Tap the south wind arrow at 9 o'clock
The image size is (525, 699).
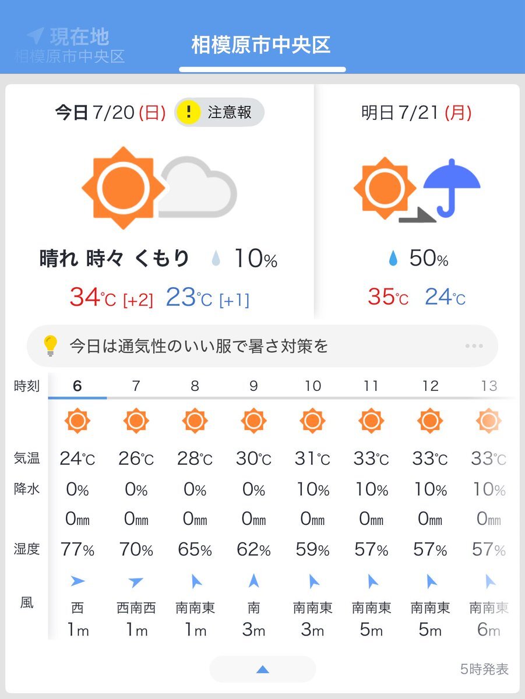point(253,581)
